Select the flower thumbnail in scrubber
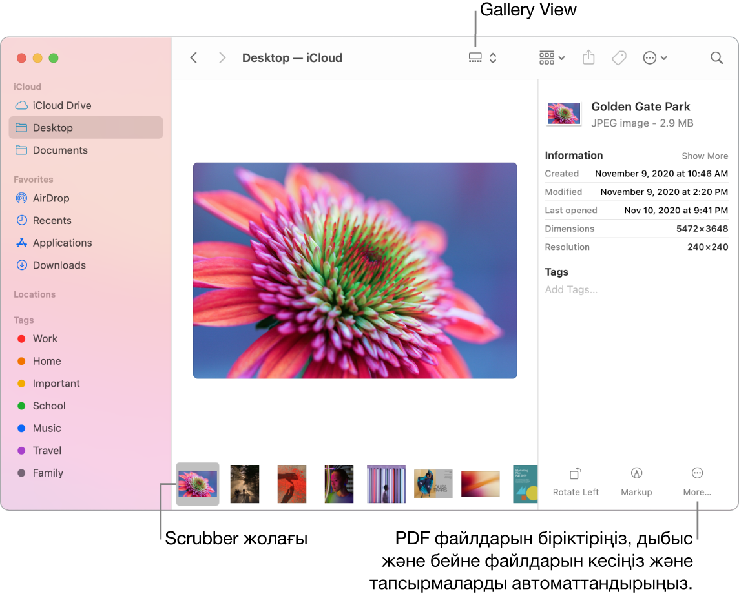The image size is (739, 596). click(x=198, y=484)
